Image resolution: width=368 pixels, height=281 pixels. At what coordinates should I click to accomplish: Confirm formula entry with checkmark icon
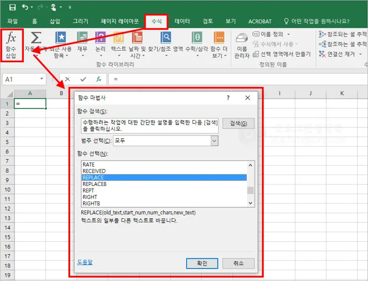[x=83, y=79]
